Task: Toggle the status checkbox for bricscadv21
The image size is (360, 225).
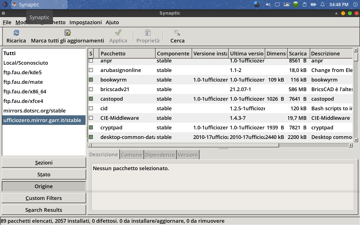Action: point(91,89)
